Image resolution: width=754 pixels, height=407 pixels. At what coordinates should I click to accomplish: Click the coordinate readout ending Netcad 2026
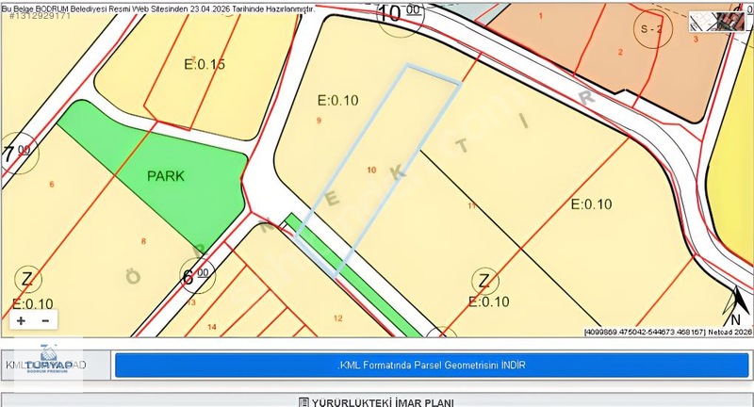click(x=668, y=332)
